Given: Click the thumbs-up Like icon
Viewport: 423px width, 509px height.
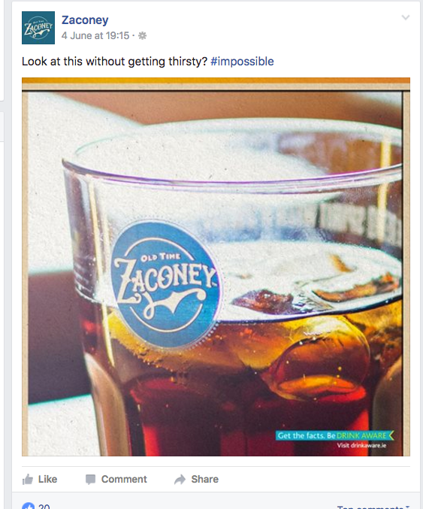Looking at the screenshot, I should click(28, 479).
